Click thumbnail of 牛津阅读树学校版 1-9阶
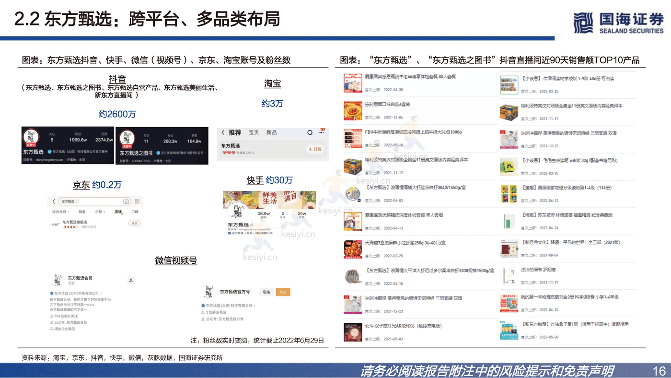This screenshot has width=671, height=378. tap(509, 84)
